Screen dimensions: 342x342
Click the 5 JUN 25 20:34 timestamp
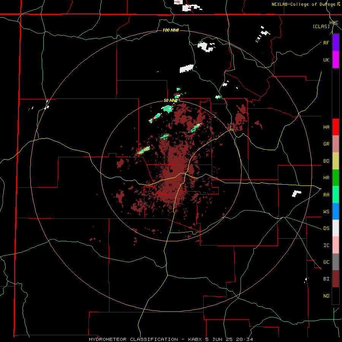coord(229,339)
